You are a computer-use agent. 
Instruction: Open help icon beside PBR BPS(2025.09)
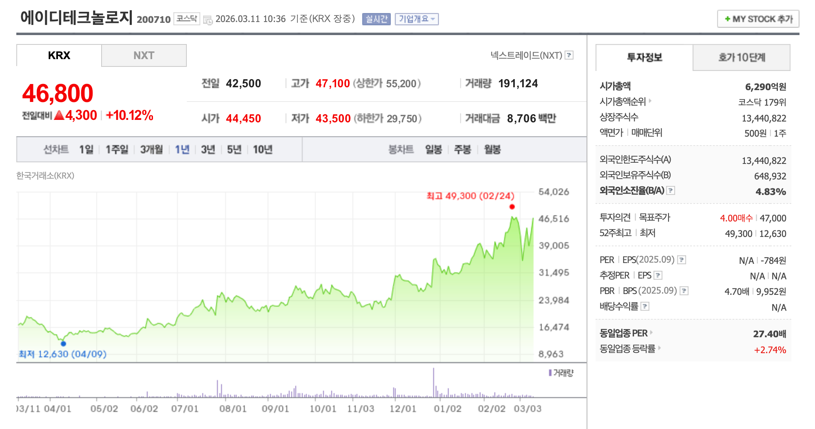[684, 291]
